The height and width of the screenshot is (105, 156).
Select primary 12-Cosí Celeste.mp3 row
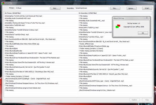[x=23, y=88]
